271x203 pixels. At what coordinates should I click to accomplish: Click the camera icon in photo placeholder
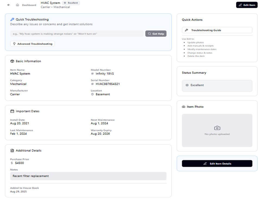[217, 128]
